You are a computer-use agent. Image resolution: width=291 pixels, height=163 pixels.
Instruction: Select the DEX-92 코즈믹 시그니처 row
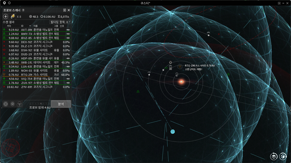point(37,42)
